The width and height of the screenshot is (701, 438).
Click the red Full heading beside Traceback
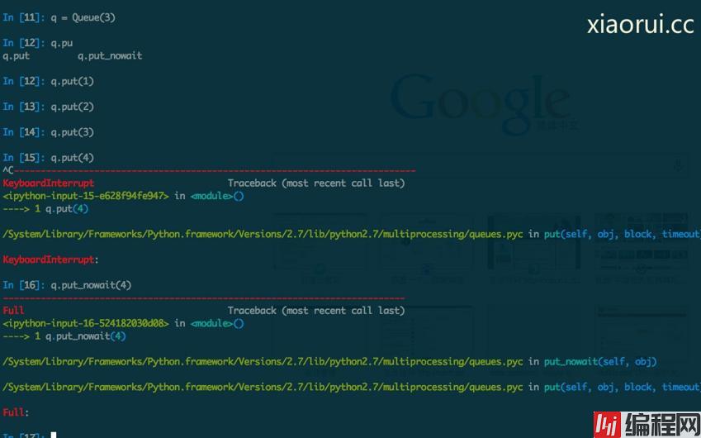[14, 311]
